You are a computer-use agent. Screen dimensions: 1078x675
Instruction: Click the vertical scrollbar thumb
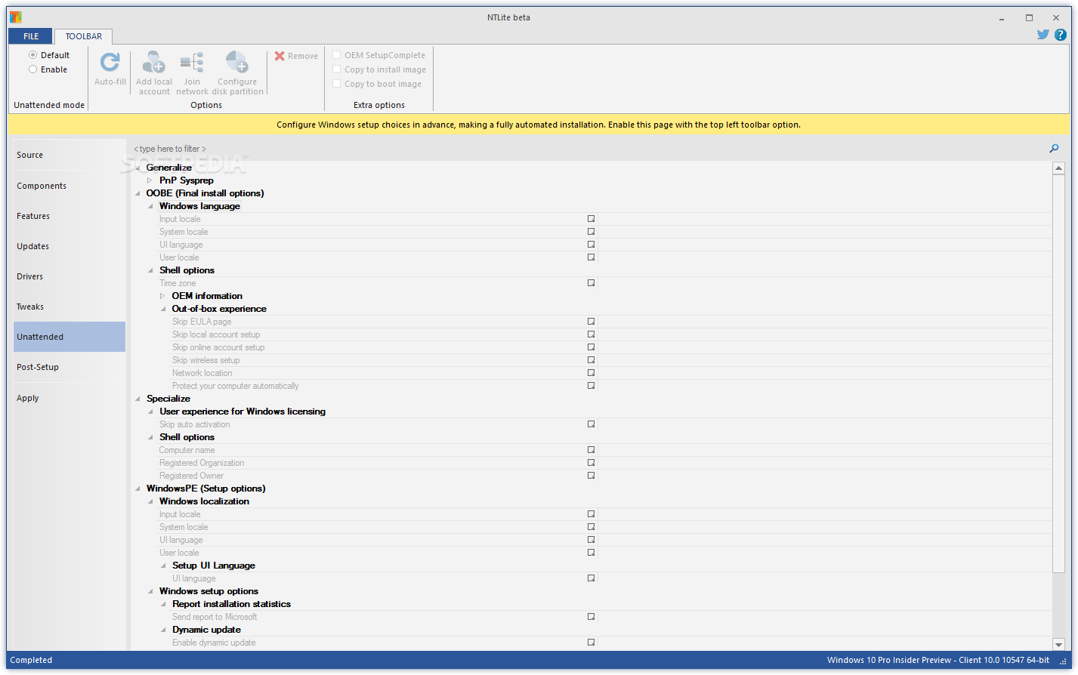[1058, 373]
